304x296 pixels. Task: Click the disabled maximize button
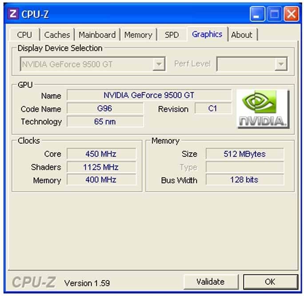click(274, 14)
